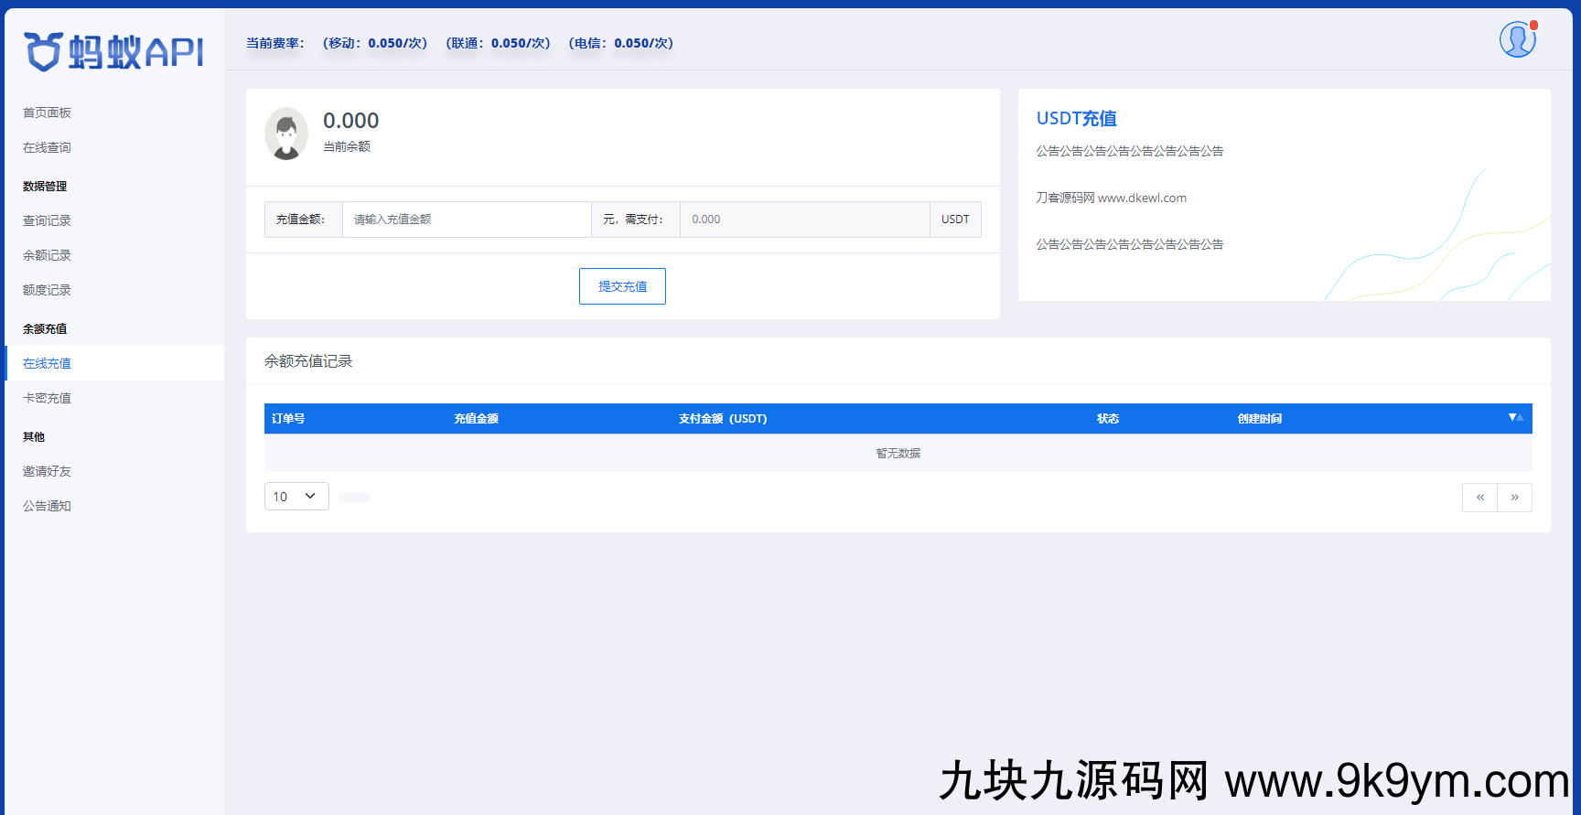The image size is (1581, 815).
Task: Open 在线查询 in the sidebar
Action: coord(47,147)
